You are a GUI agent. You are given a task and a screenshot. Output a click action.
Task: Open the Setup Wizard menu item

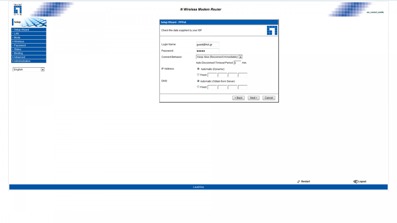[x=29, y=30]
